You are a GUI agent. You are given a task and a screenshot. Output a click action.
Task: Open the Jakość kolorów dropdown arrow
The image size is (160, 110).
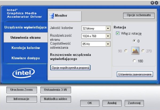tap(108, 28)
